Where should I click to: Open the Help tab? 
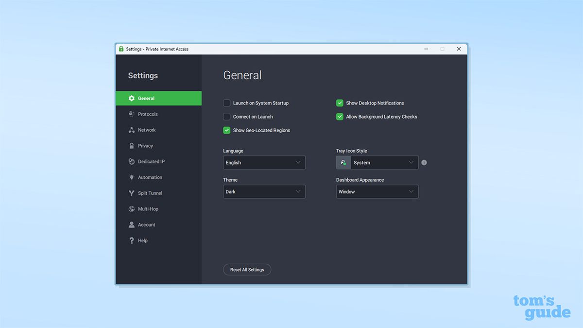pyautogui.click(x=158, y=241)
